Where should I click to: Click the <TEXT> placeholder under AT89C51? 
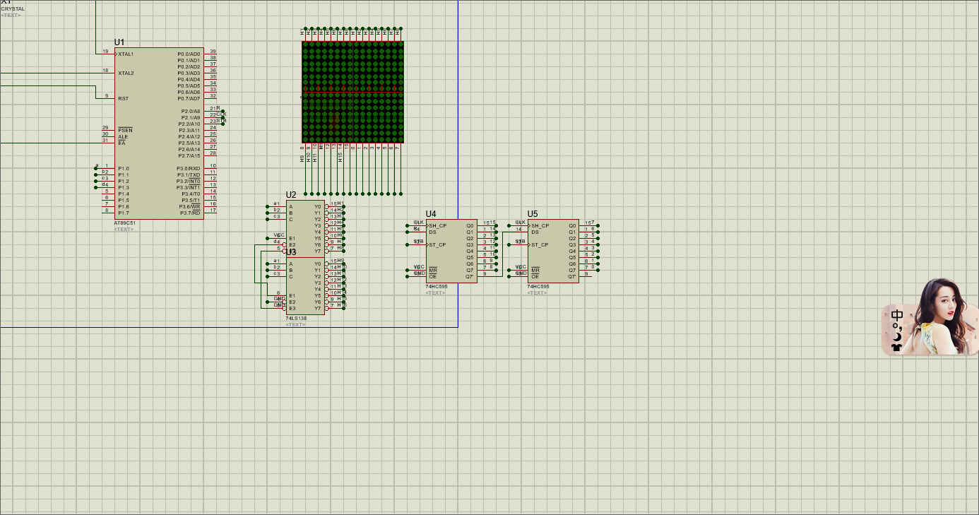(x=124, y=229)
